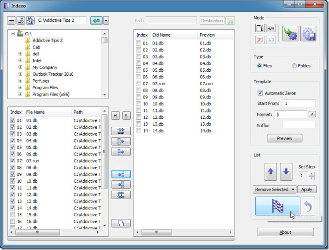Click the Suffix input field

pyautogui.click(x=298, y=125)
